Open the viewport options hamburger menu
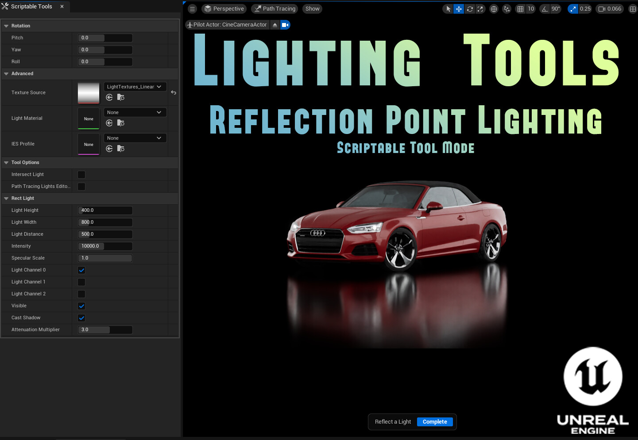The image size is (638, 440). click(x=192, y=9)
